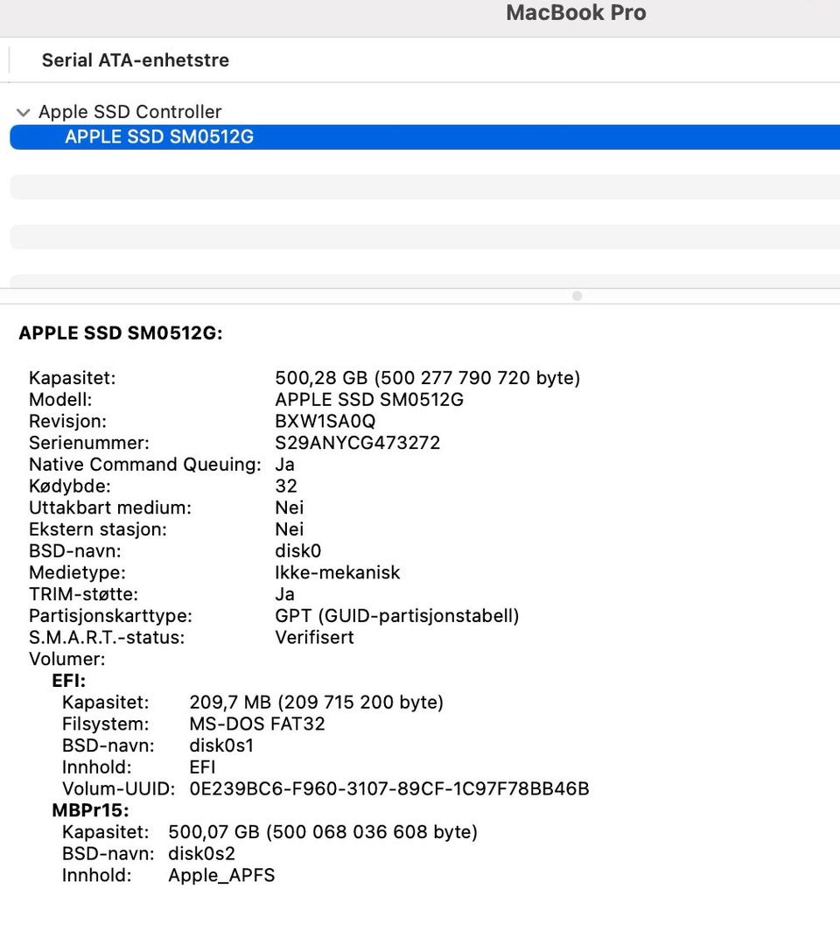Image resolution: width=840 pixels, height=938 pixels.
Task: Click the Volumer label
Action: pyautogui.click(x=67, y=659)
